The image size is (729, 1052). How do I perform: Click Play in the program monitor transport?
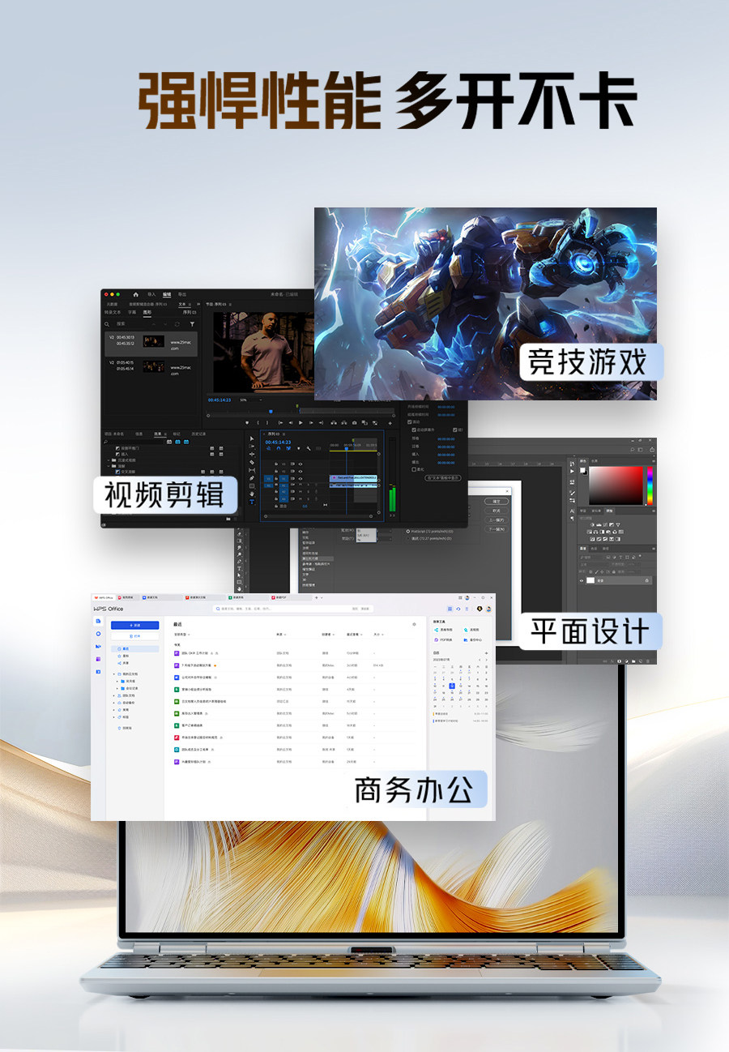tap(301, 422)
